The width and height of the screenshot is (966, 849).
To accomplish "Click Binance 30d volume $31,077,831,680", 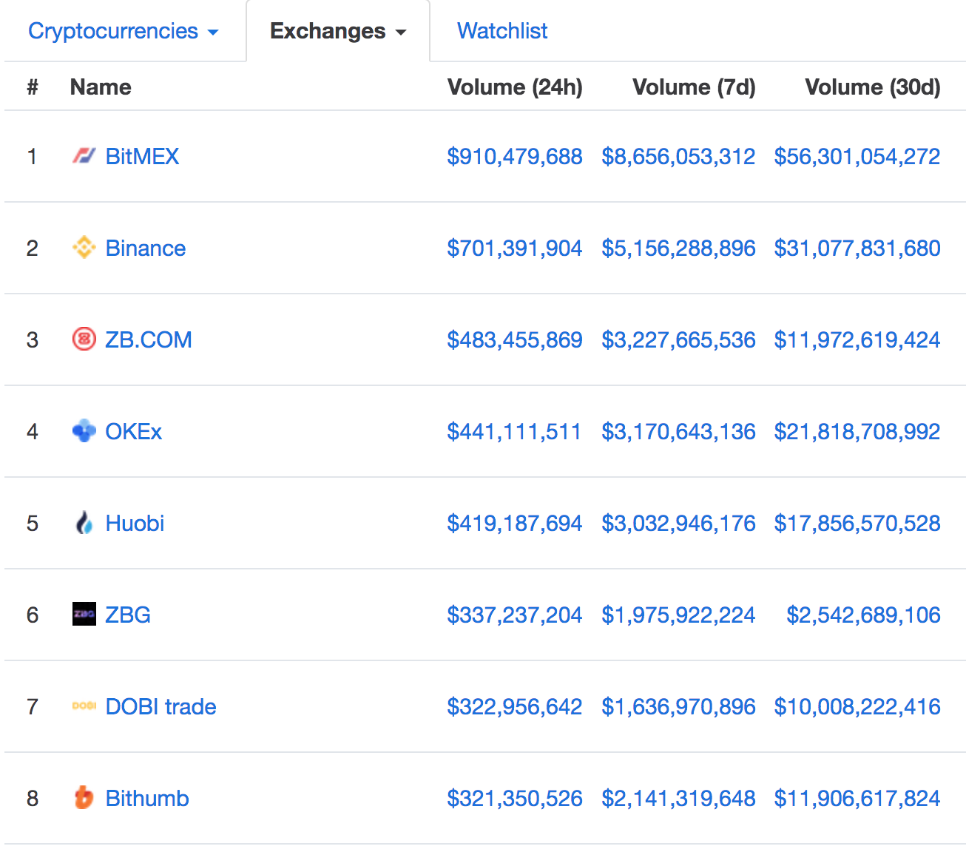I will pyautogui.click(x=857, y=248).
